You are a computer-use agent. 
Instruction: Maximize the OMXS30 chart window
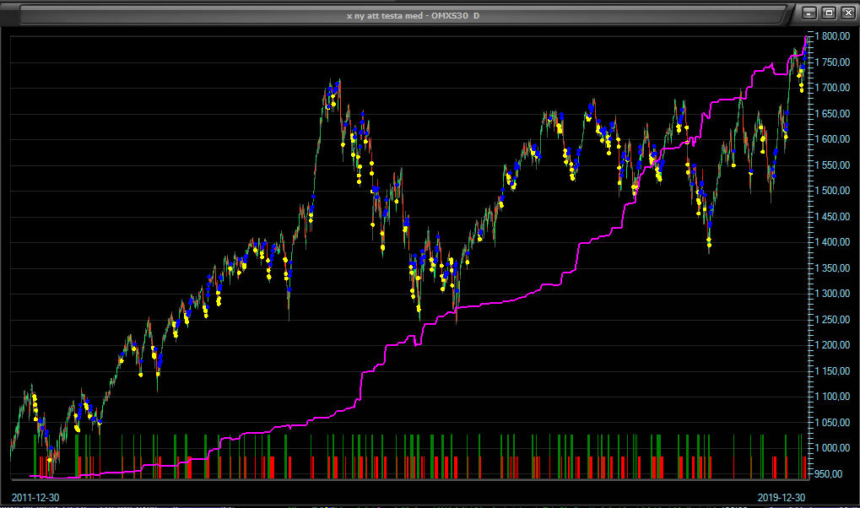828,13
